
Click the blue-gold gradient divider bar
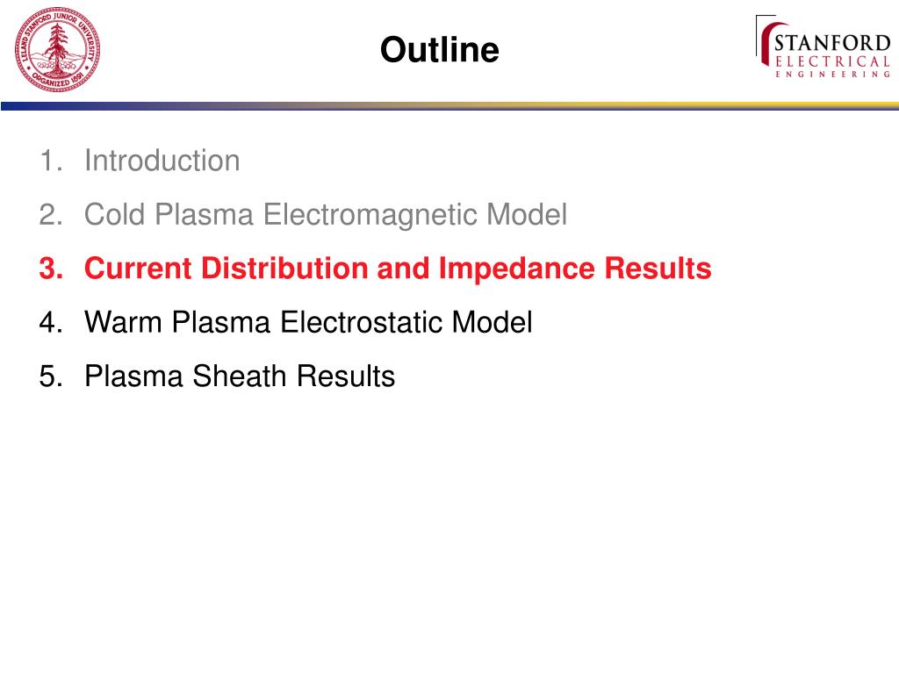tap(449, 106)
